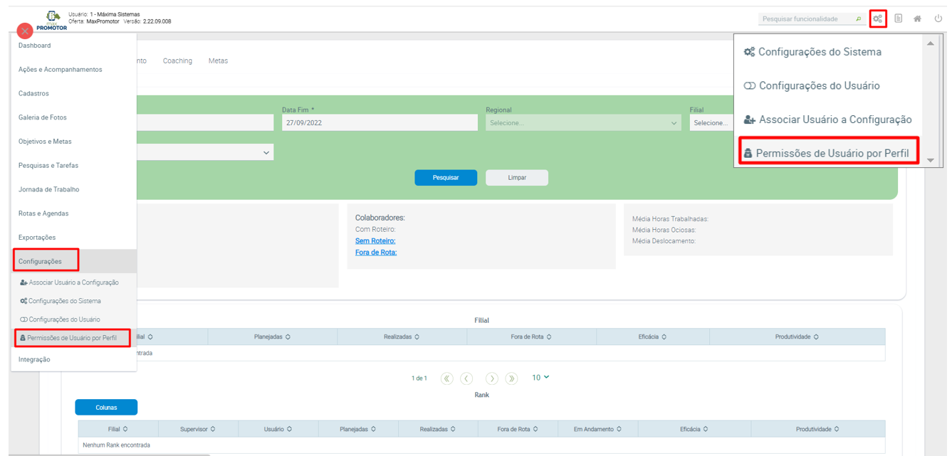Close the side menu with red X

pos(25,31)
